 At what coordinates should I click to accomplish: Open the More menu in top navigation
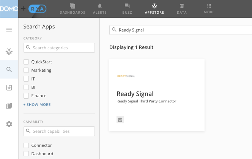209,9
